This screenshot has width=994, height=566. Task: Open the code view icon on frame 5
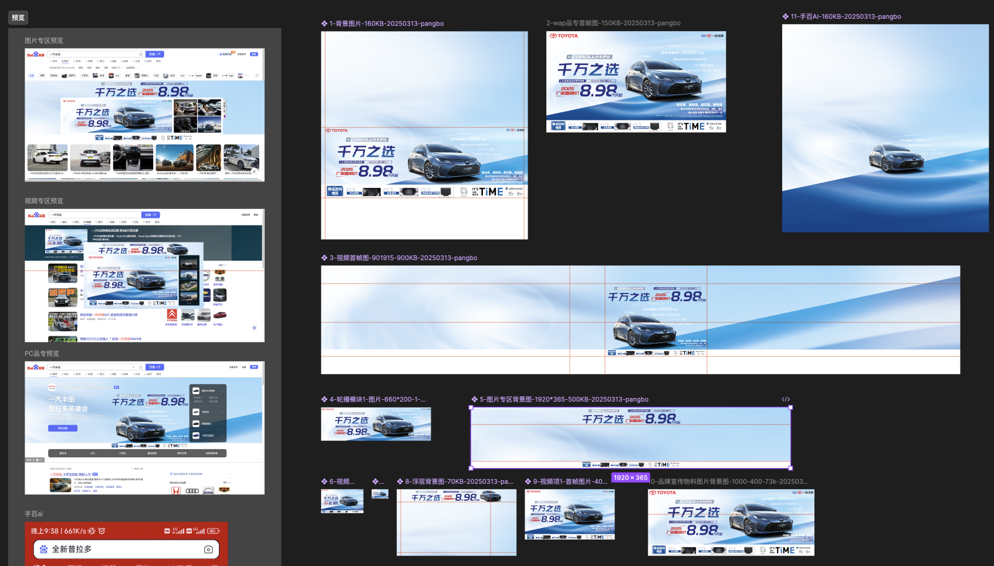[786, 399]
